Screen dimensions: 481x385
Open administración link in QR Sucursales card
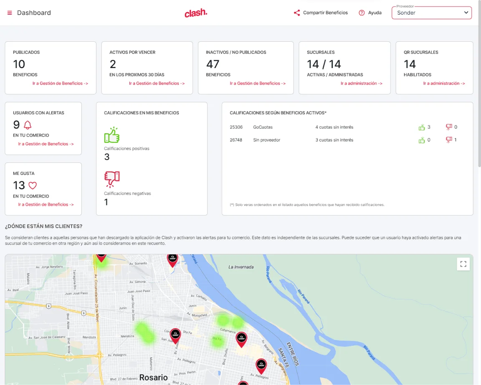(444, 84)
